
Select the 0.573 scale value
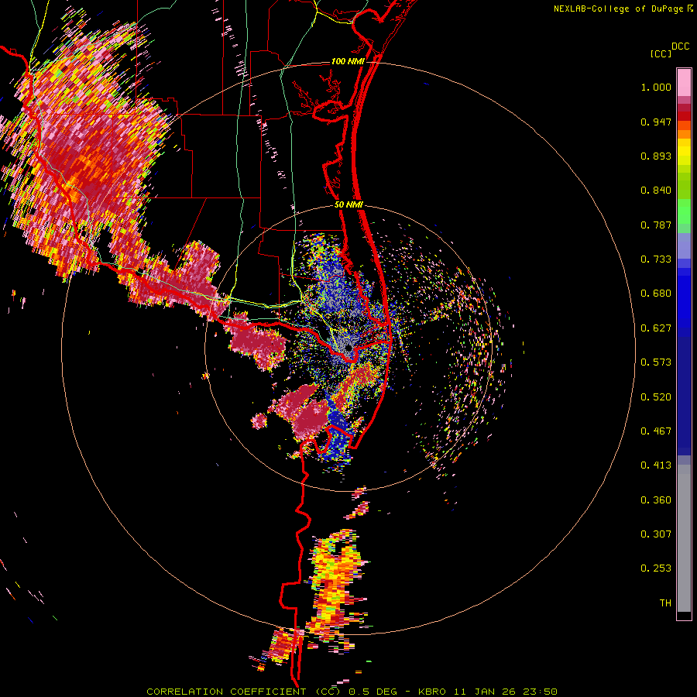(656, 362)
